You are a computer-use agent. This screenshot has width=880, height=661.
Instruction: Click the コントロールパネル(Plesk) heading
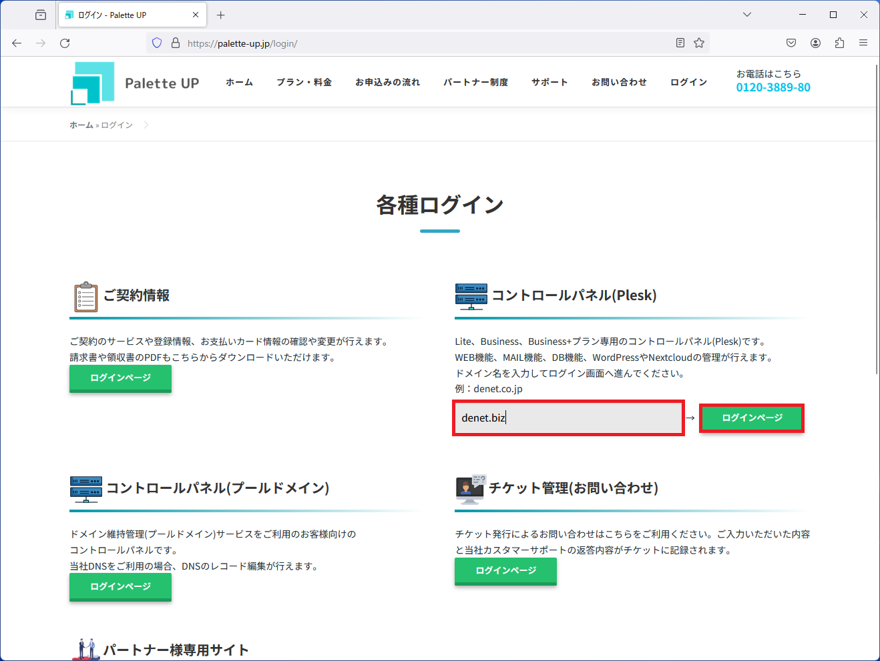pyautogui.click(x=574, y=295)
